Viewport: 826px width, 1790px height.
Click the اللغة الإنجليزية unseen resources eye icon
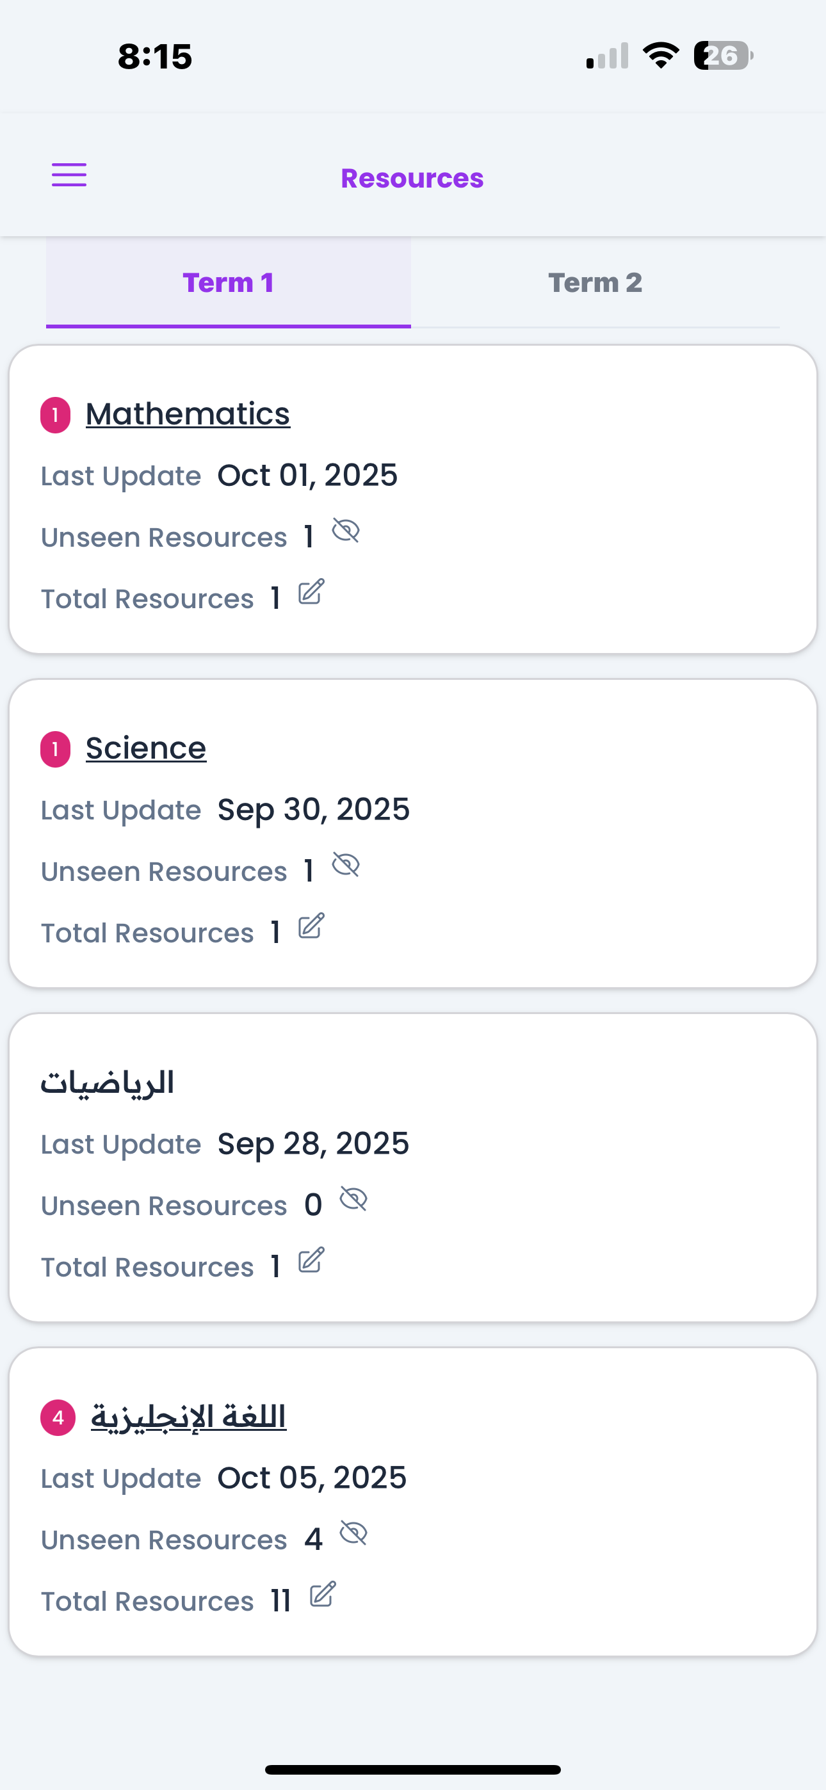(x=353, y=1533)
